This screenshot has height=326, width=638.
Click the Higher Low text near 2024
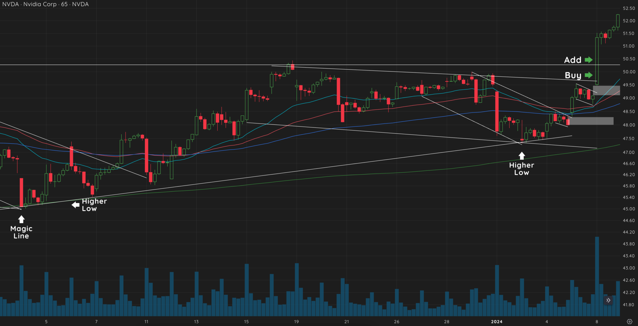[521, 169]
